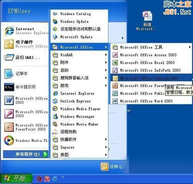Open 命令提示符 from recent programs
This screenshot has height=184, width=193.
click(x=26, y=87)
